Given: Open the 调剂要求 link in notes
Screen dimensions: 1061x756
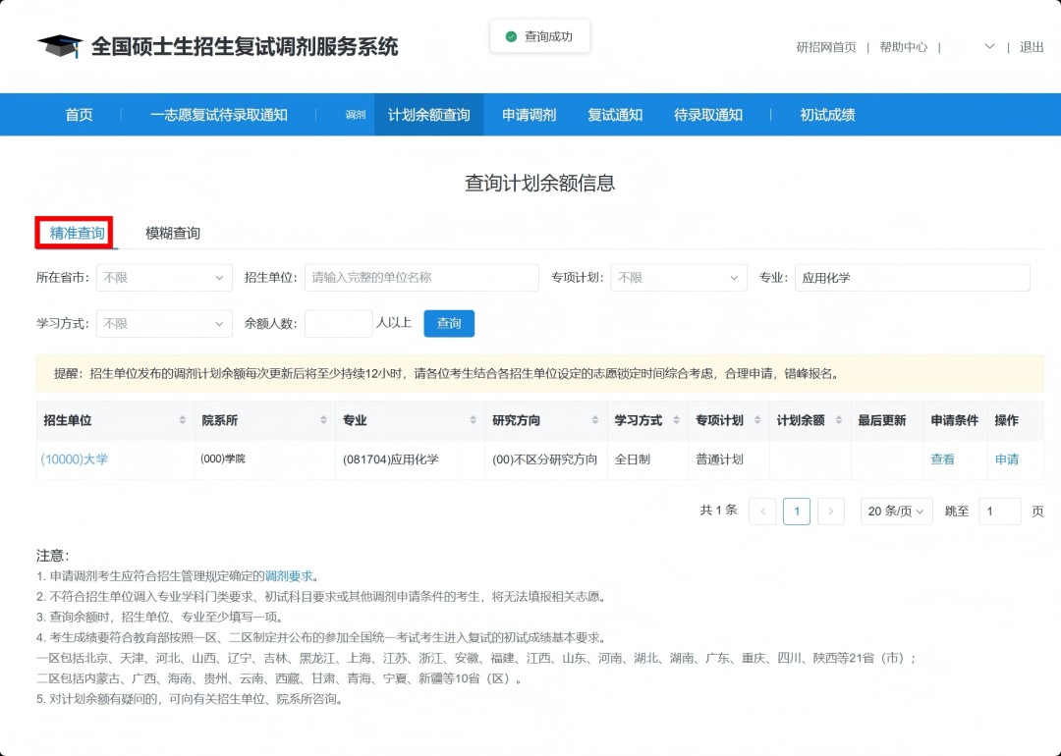Looking at the screenshot, I should [x=289, y=576].
